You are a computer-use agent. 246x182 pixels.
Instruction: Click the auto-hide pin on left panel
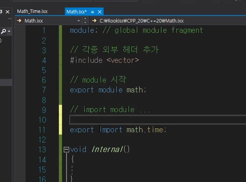pyautogui.click(x=1, y=12)
